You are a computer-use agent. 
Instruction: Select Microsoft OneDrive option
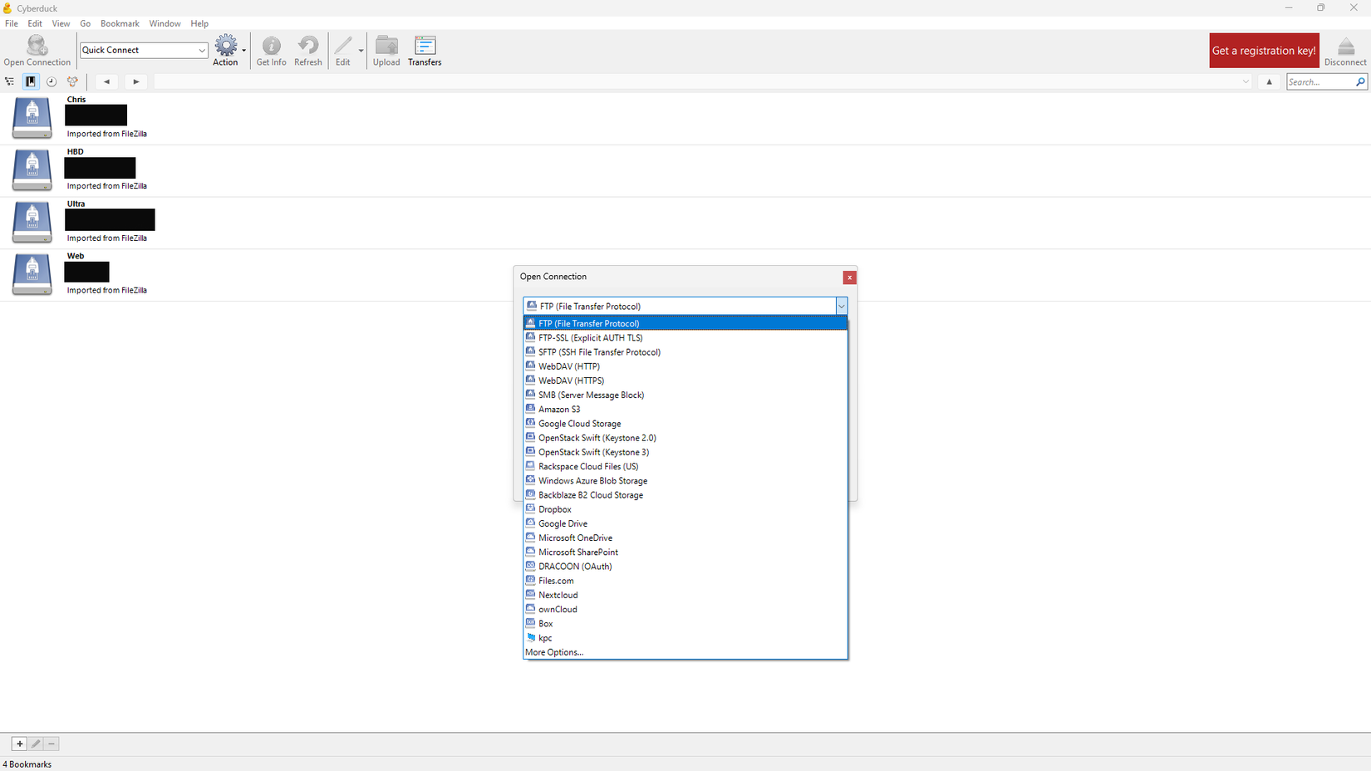(x=685, y=538)
